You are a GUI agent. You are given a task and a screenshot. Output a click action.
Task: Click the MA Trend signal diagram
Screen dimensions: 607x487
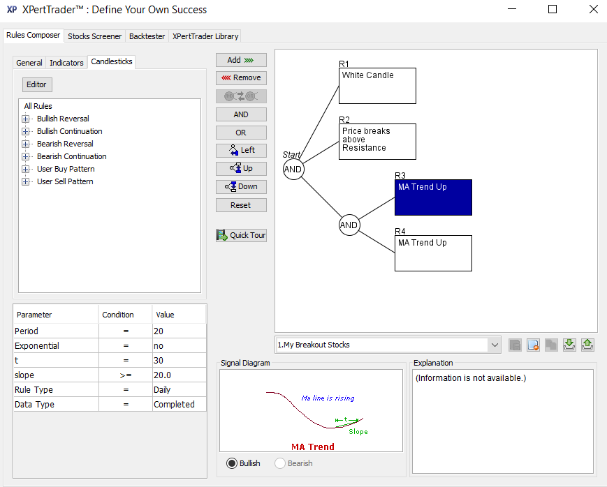pos(312,411)
